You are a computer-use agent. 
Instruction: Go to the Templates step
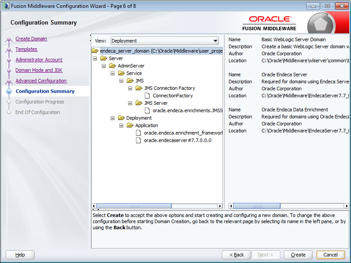tap(26, 49)
